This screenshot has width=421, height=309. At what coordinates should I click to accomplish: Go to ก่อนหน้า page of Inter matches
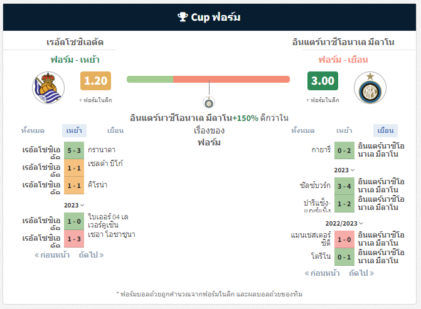point(322,273)
